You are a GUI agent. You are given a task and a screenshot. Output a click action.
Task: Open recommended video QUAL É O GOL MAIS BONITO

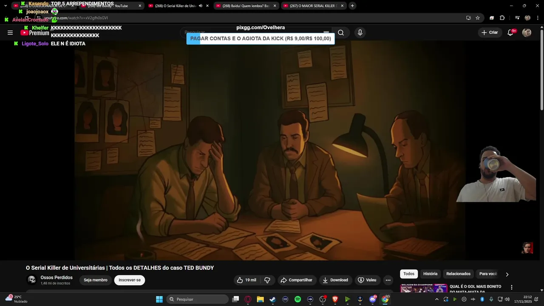(x=475, y=289)
